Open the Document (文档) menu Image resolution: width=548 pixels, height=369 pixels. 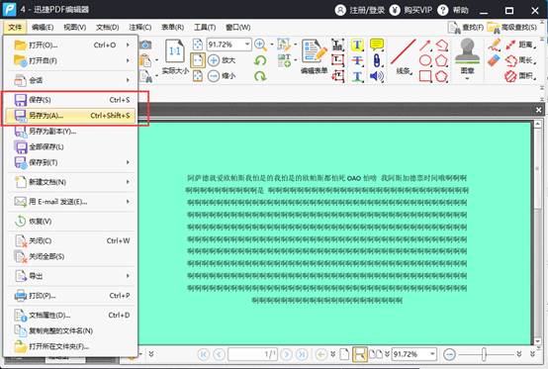(x=107, y=28)
